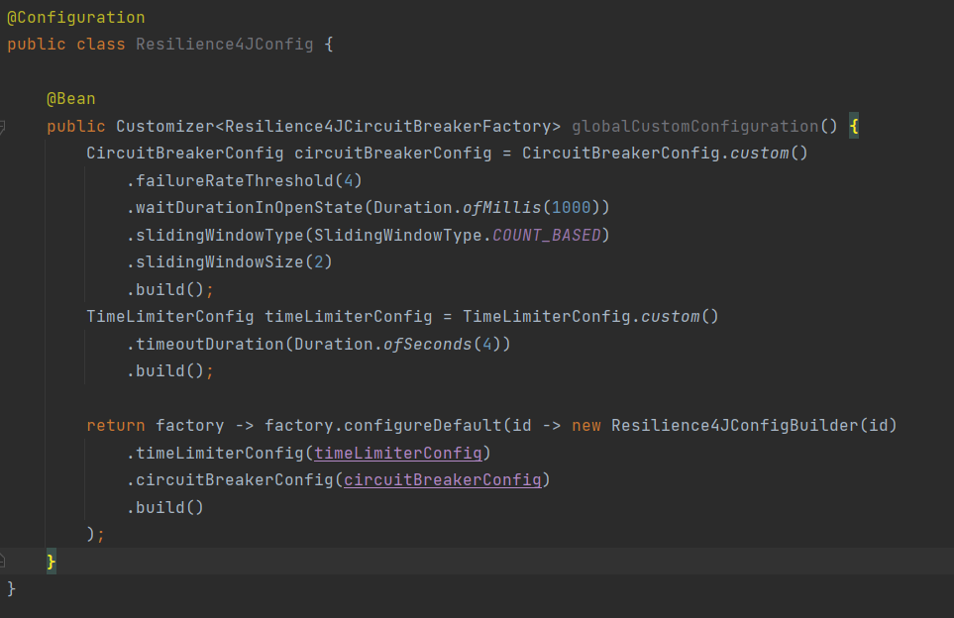The width and height of the screenshot is (954, 618).
Task: Click the COUNT_BASED enum constant
Action: click(547, 236)
